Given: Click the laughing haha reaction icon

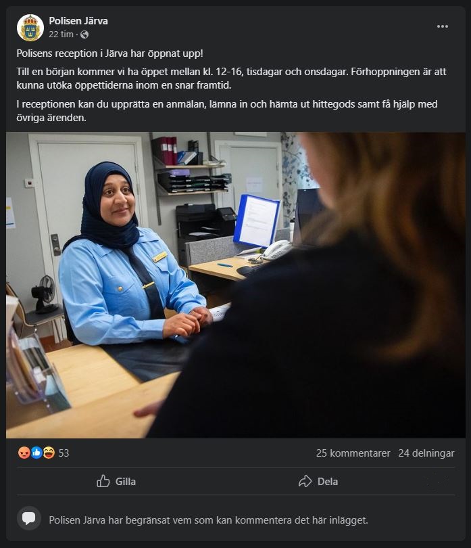Looking at the screenshot, I should 49,453.
